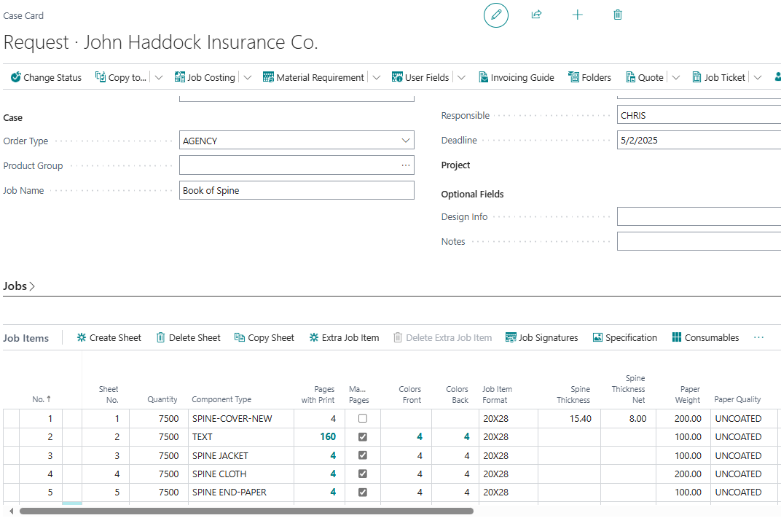Click the Job Ticket action

719,77
